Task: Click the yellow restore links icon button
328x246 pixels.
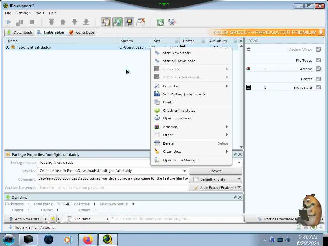Action: click(x=53, y=219)
